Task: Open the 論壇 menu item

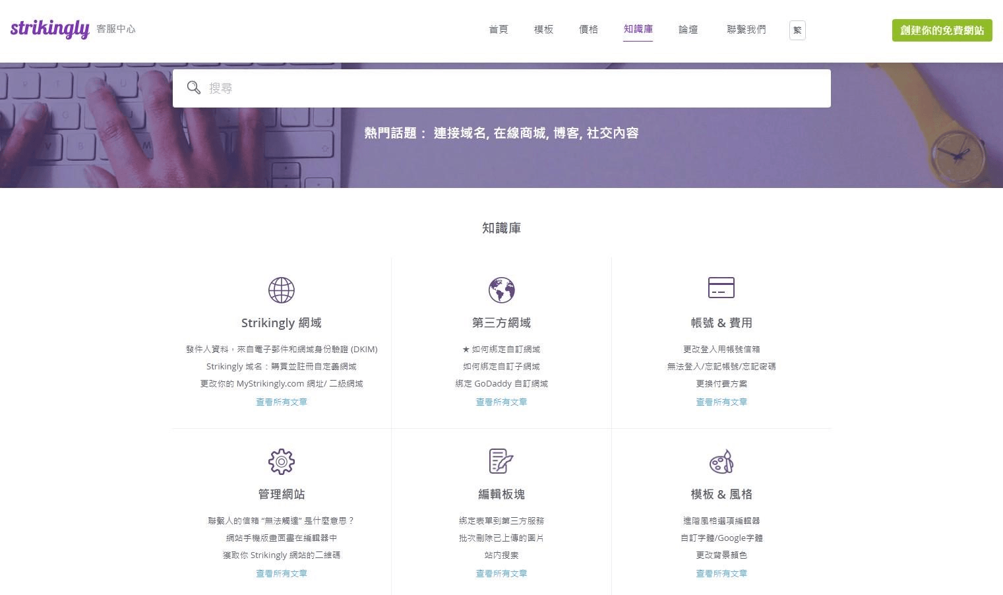Action: (688, 29)
